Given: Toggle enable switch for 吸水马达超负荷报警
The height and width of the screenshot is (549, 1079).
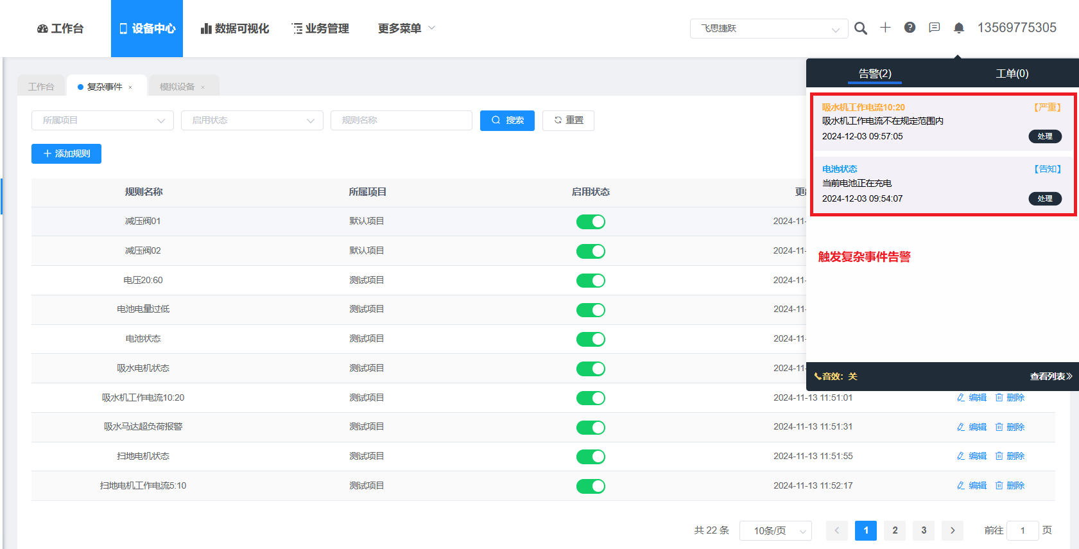Looking at the screenshot, I should click(x=591, y=428).
